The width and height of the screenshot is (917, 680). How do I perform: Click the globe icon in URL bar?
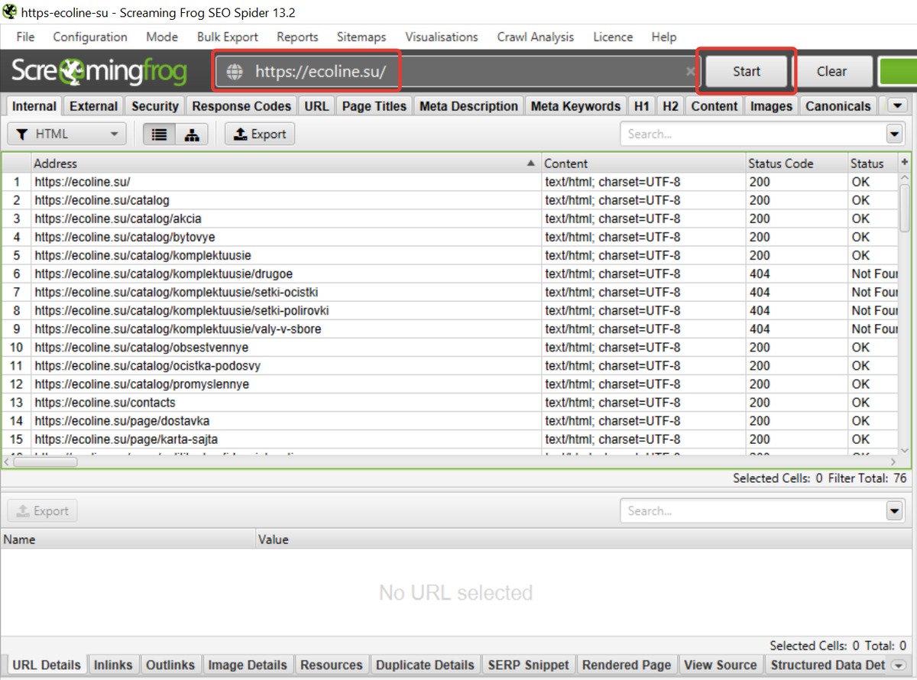pos(234,72)
